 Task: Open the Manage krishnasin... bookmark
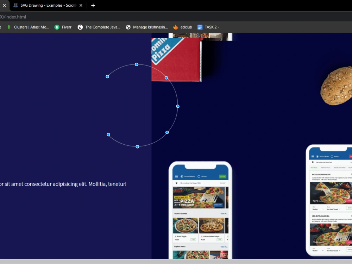147,27
